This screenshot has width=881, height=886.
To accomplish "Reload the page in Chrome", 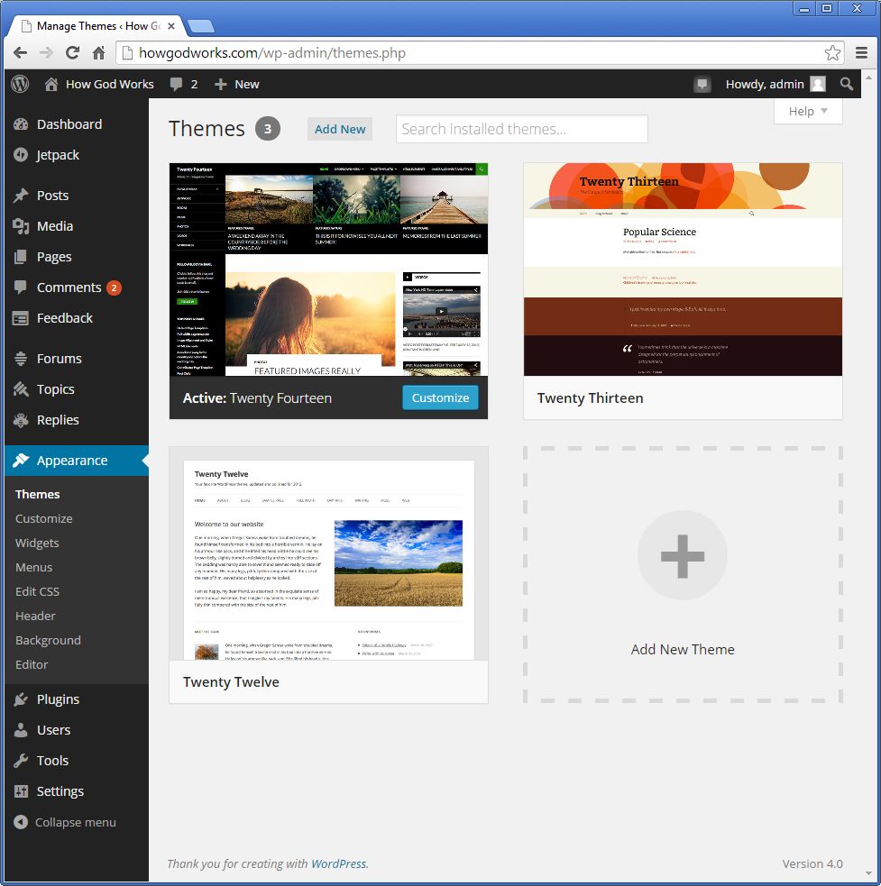I will [x=72, y=53].
